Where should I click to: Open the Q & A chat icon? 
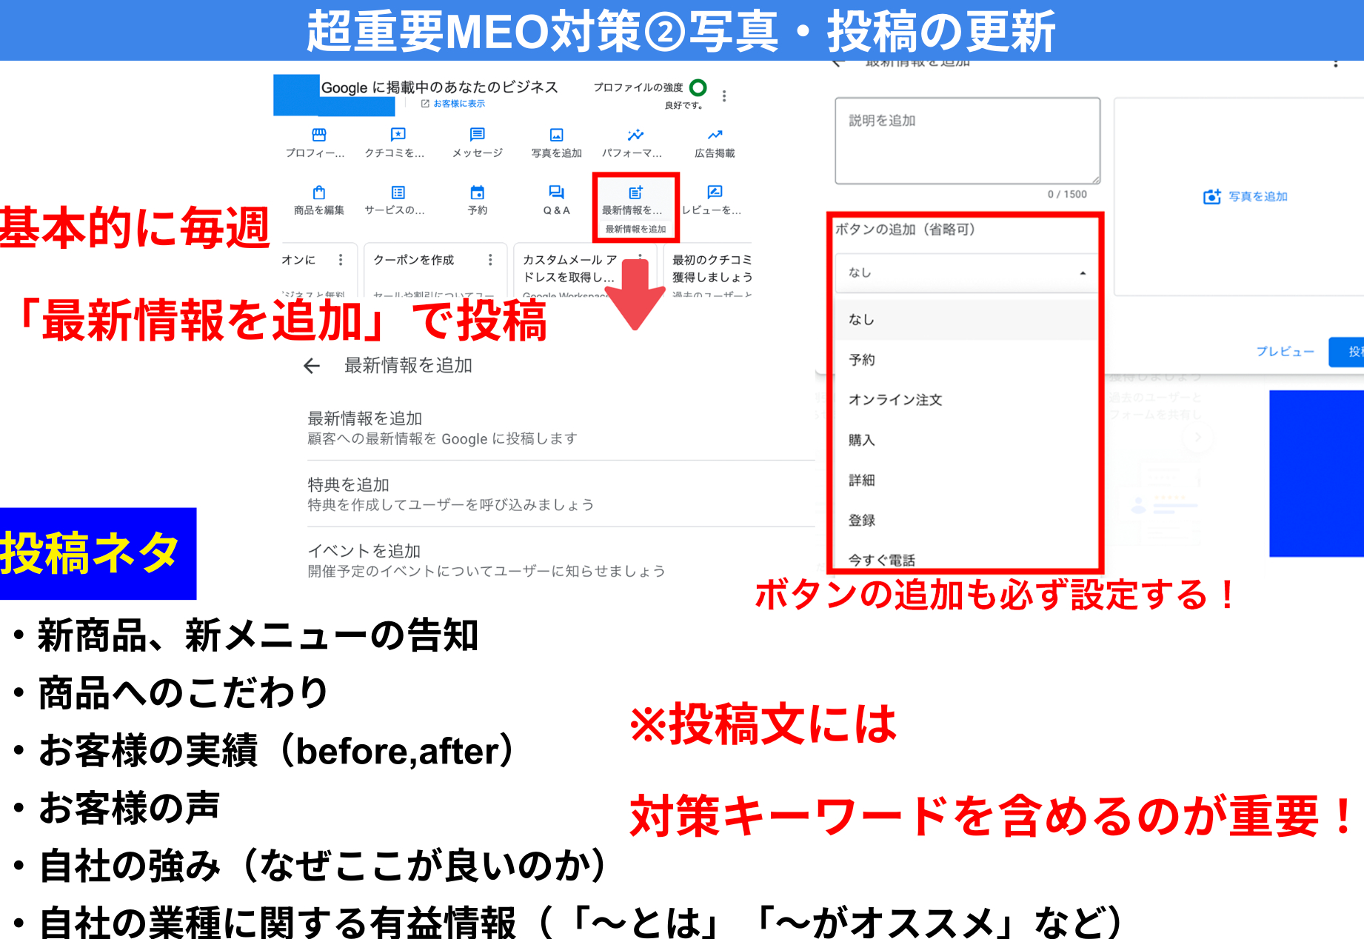point(556,193)
